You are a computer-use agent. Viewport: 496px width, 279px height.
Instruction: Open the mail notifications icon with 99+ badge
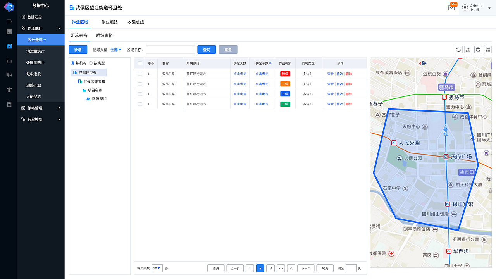pos(451,7)
